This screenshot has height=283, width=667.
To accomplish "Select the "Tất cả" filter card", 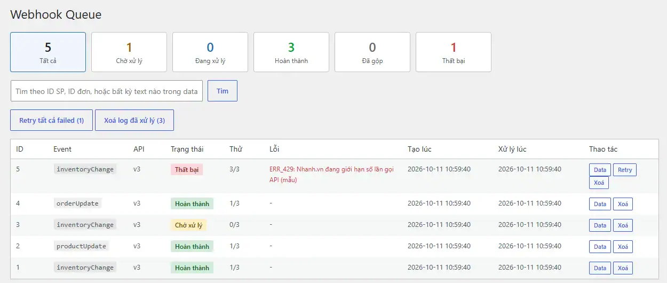I will (x=48, y=52).
